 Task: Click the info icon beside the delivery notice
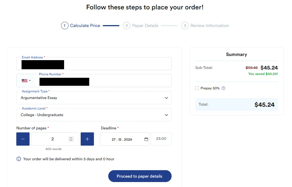[x=19, y=159]
